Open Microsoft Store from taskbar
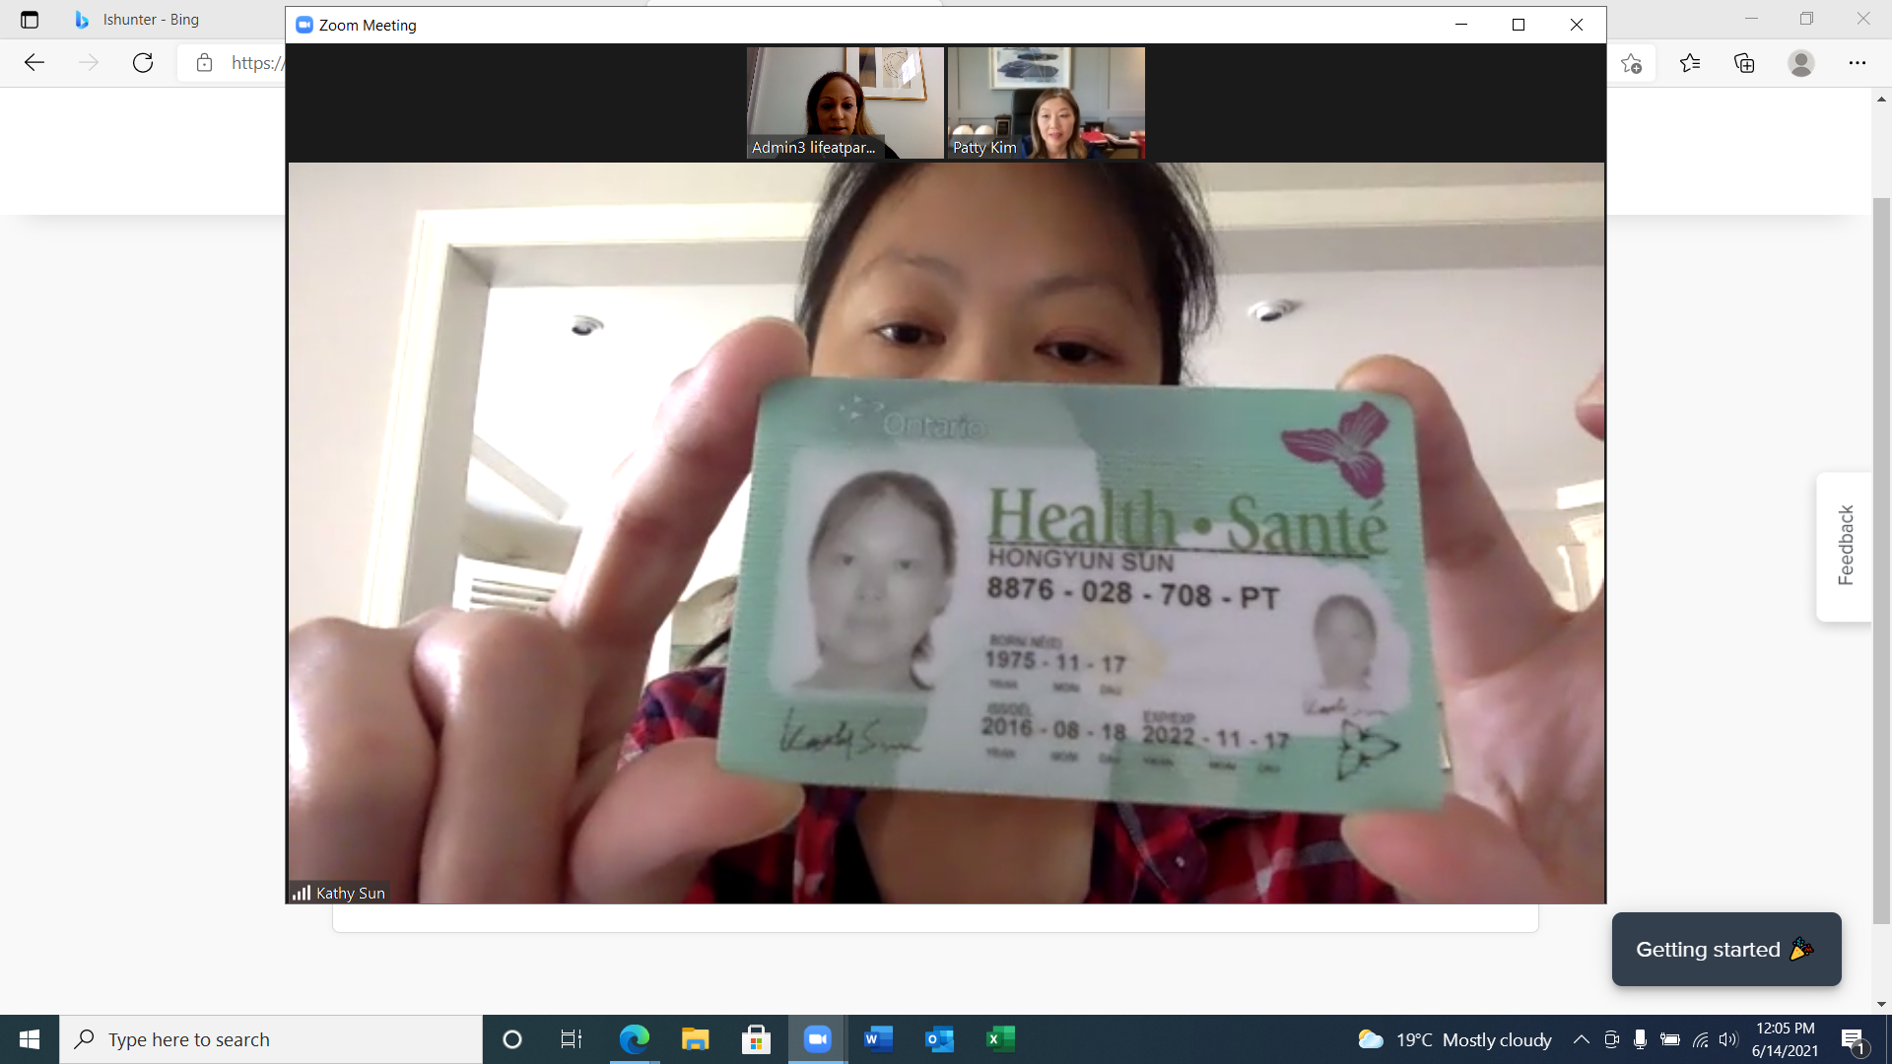The width and height of the screenshot is (1892, 1064). coord(756,1039)
